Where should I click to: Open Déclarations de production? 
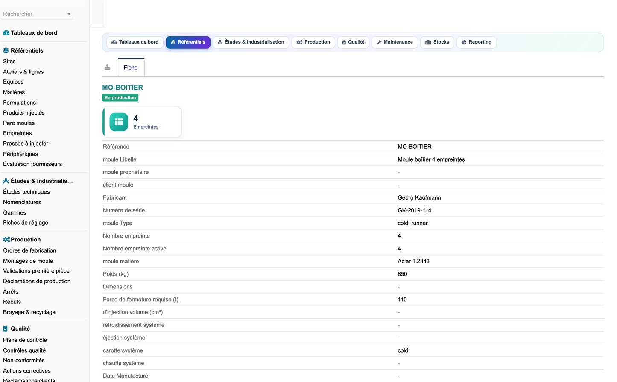[x=37, y=281]
